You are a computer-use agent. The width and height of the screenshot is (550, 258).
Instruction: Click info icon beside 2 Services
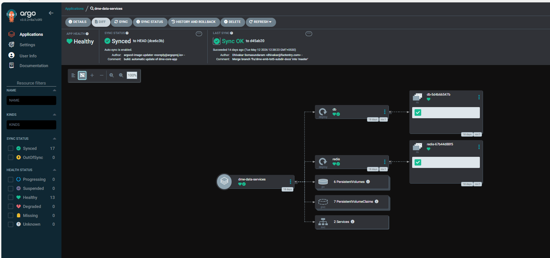point(352,221)
